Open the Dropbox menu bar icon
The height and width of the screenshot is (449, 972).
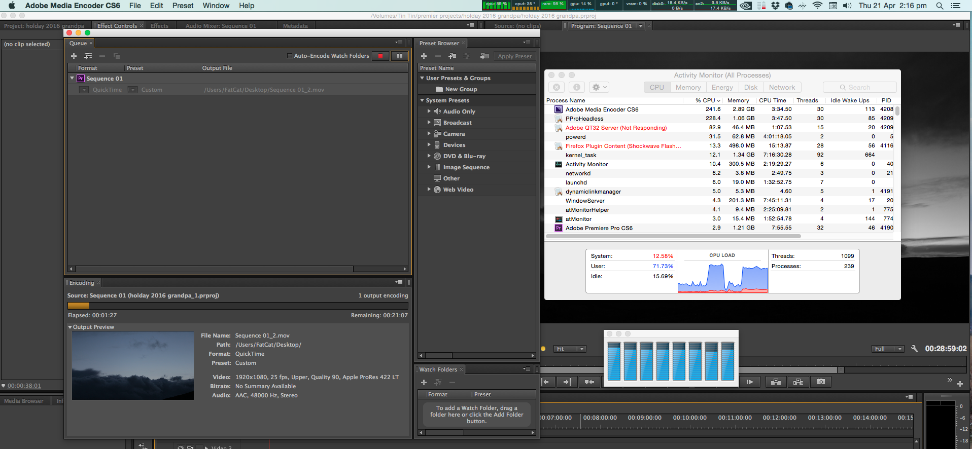tap(775, 6)
